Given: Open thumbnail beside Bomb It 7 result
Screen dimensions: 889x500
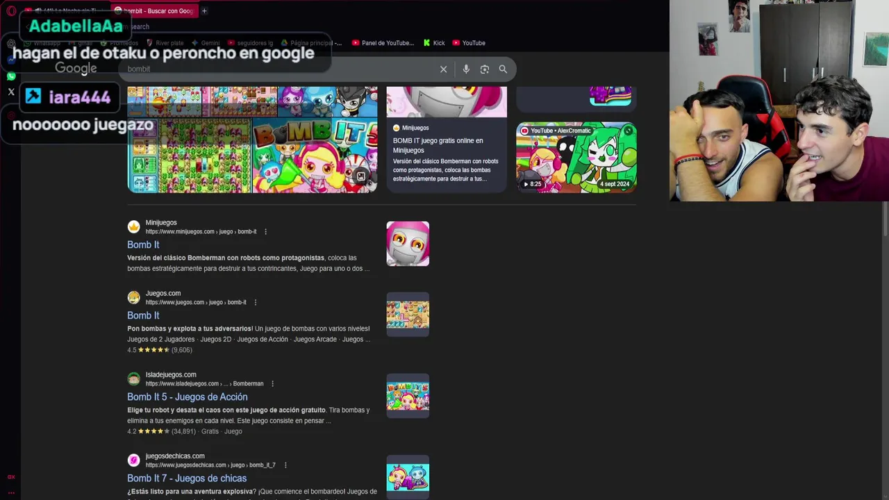Looking at the screenshot, I should (408, 477).
